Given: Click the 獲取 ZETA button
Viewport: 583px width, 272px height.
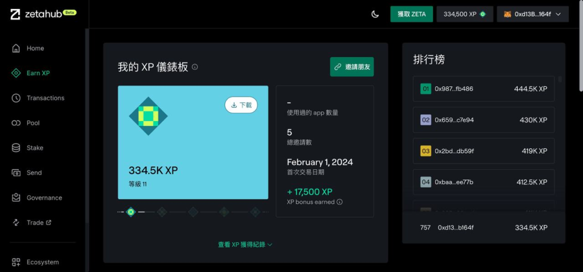Looking at the screenshot, I should 411,14.
